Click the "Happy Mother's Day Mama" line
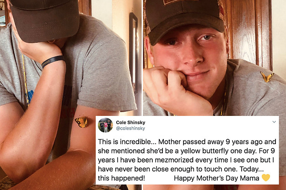 pos(216,178)
